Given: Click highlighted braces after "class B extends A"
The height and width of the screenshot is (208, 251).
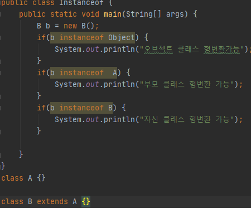Looking at the screenshot, I should click(x=86, y=201).
